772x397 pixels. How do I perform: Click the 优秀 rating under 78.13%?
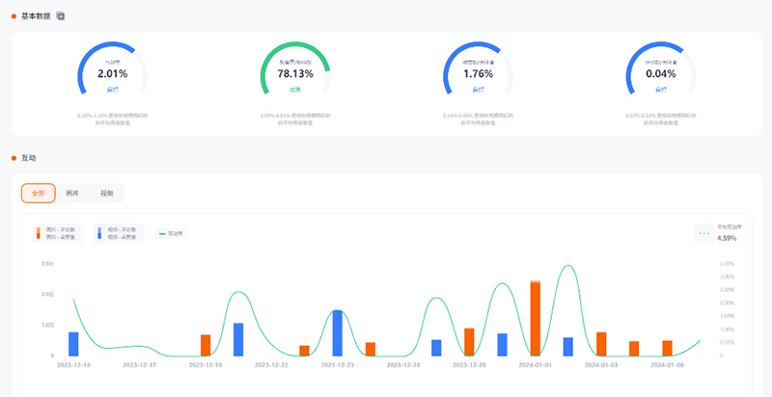(x=295, y=90)
